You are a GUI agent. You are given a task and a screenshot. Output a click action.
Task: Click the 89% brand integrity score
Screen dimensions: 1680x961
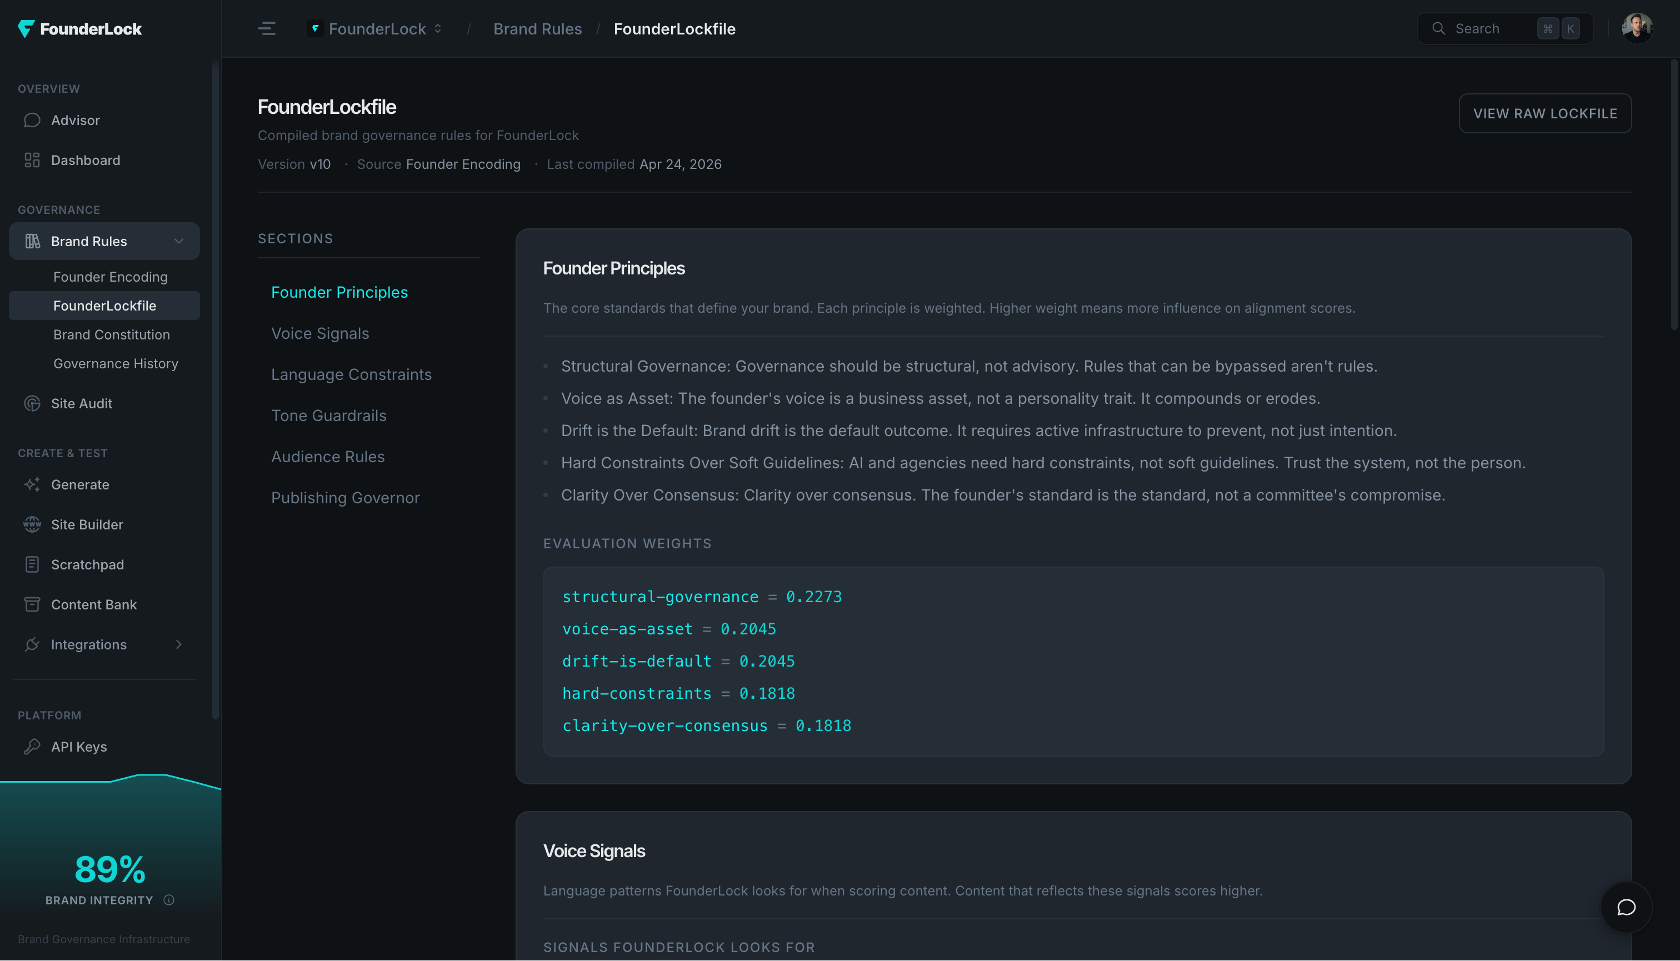click(x=110, y=869)
